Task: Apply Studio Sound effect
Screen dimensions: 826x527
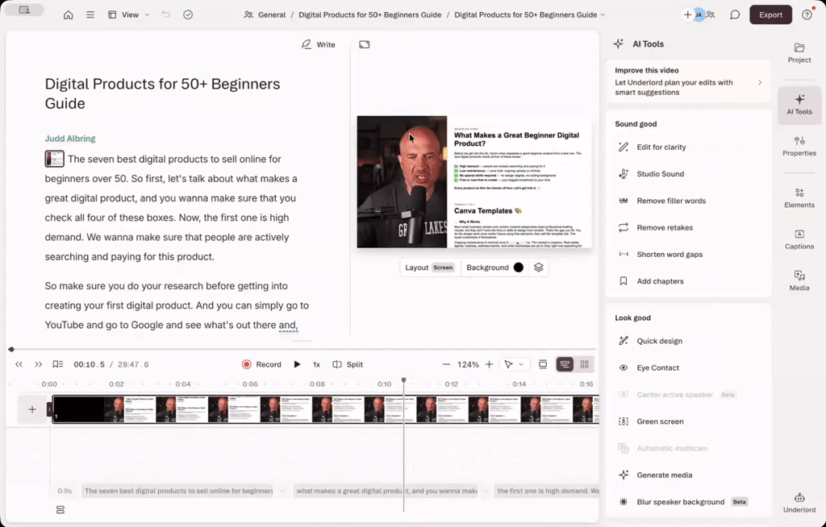Action: pos(660,174)
